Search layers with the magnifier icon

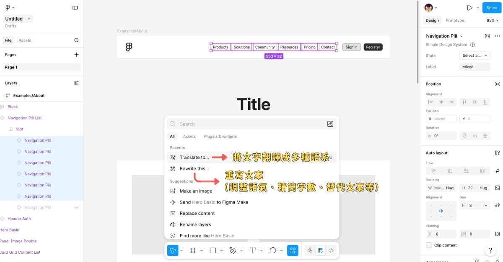pos(76,40)
